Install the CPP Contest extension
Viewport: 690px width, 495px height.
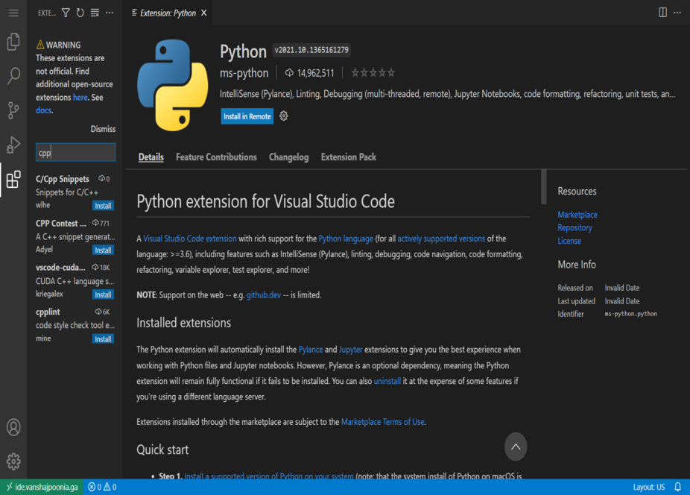[x=103, y=250]
